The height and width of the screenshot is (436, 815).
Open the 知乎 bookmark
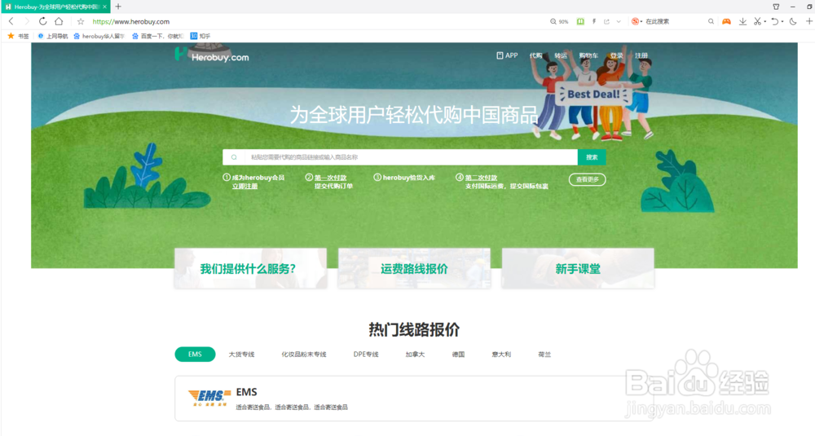point(200,36)
